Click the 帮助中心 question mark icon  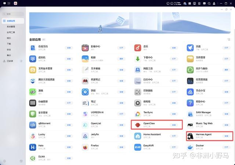click(190, 103)
